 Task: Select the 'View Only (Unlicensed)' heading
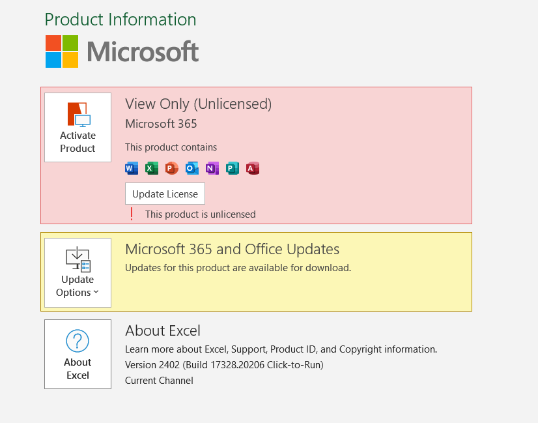pos(198,104)
